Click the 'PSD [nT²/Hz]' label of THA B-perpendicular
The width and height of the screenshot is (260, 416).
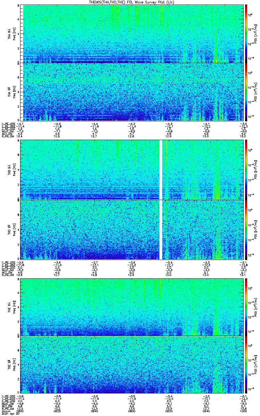(255, 34)
